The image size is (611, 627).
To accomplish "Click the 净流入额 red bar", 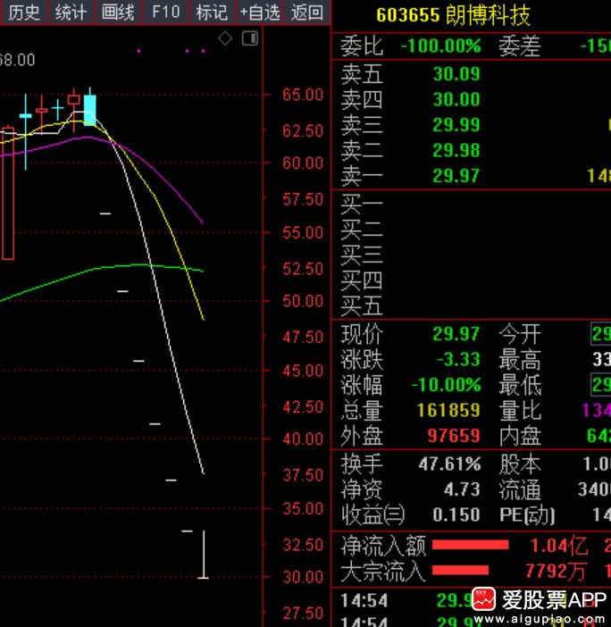I will [x=470, y=545].
